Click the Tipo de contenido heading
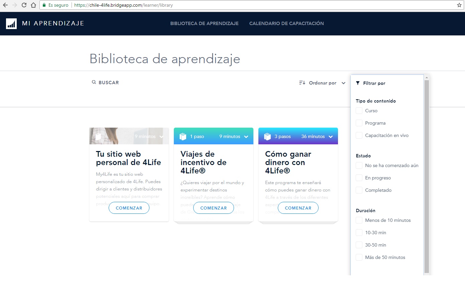The width and height of the screenshot is (465, 283). point(376,101)
